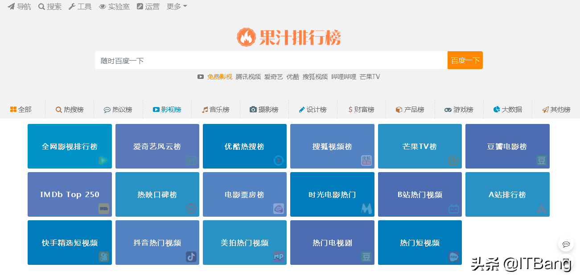Open the 电影票房榜 tile
The width and height of the screenshot is (580, 280).
245,194
